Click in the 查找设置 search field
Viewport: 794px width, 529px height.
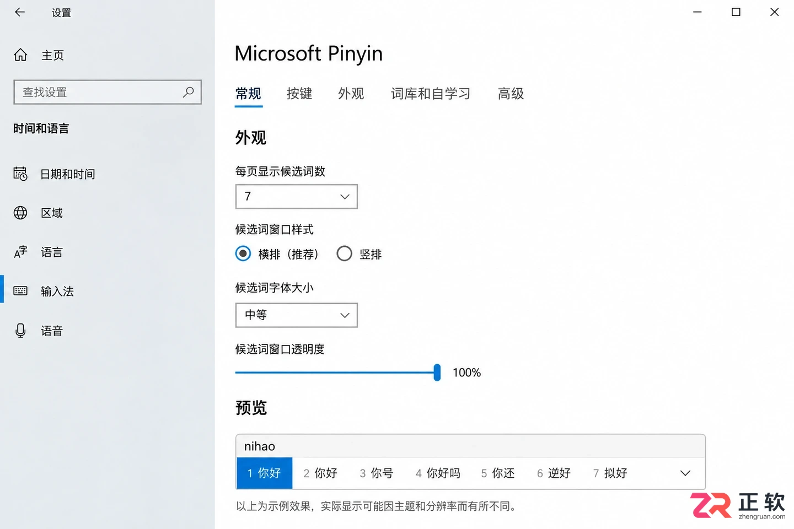[x=108, y=92]
